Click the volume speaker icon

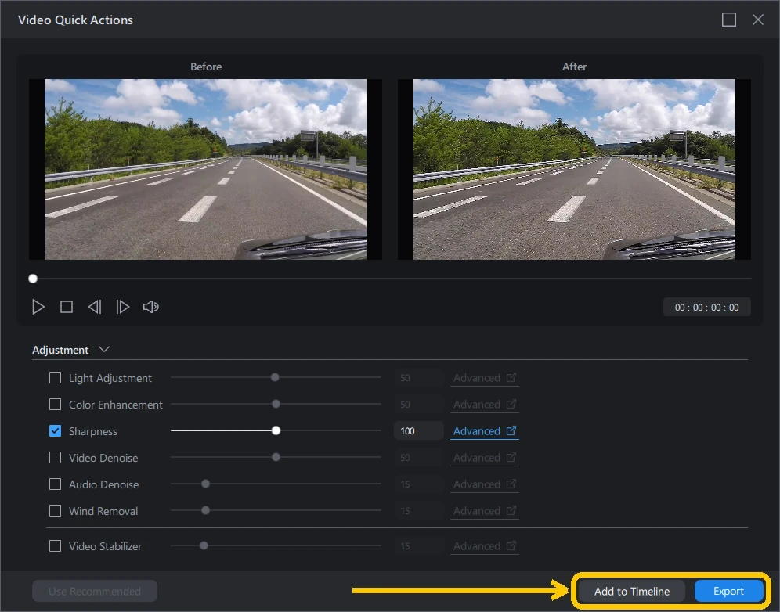pos(150,308)
